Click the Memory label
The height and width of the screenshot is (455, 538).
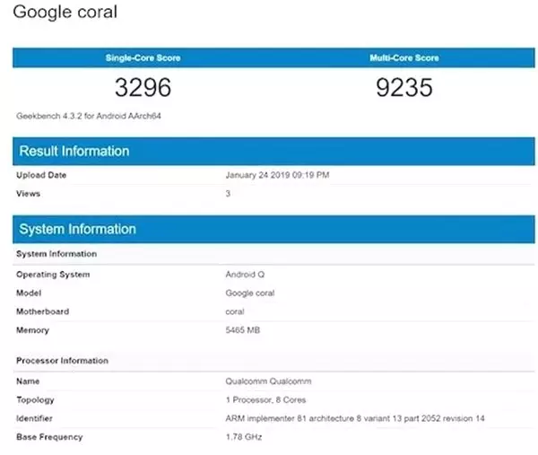32,330
